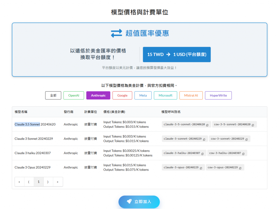Screen dimensions: 279x209
Task: Go to first page of table
Action: (19, 182)
